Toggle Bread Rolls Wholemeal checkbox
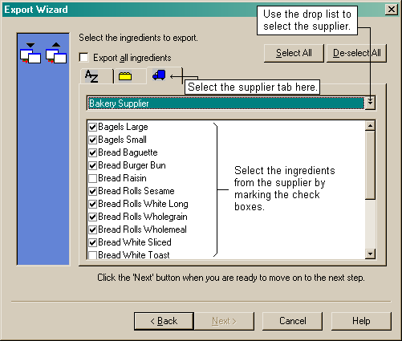This screenshot has height=341, width=402. 92,229
